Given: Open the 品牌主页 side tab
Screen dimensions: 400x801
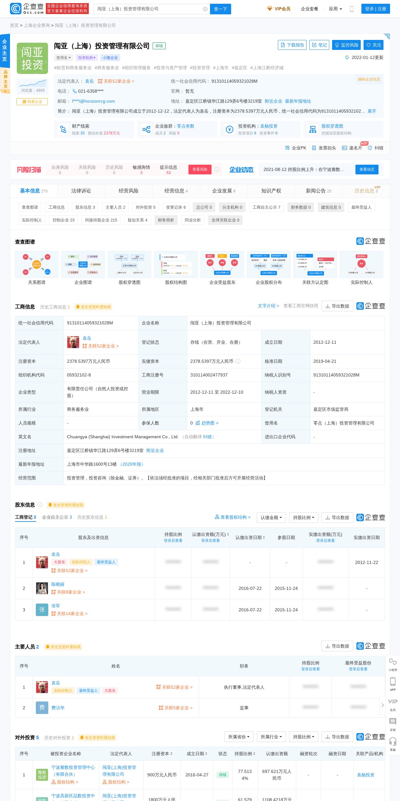Looking at the screenshot, I should click(5, 81).
